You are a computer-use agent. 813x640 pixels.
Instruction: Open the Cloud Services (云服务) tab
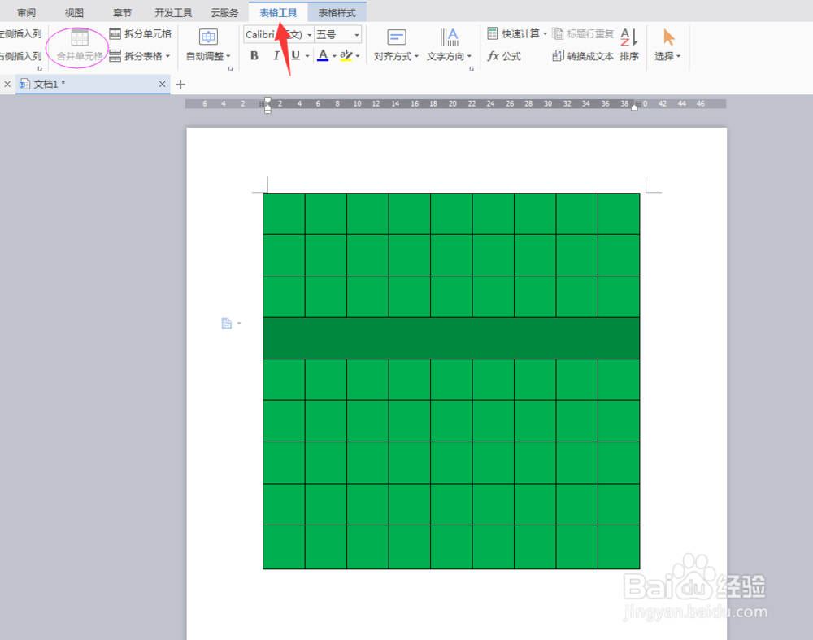tap(224, 12)
